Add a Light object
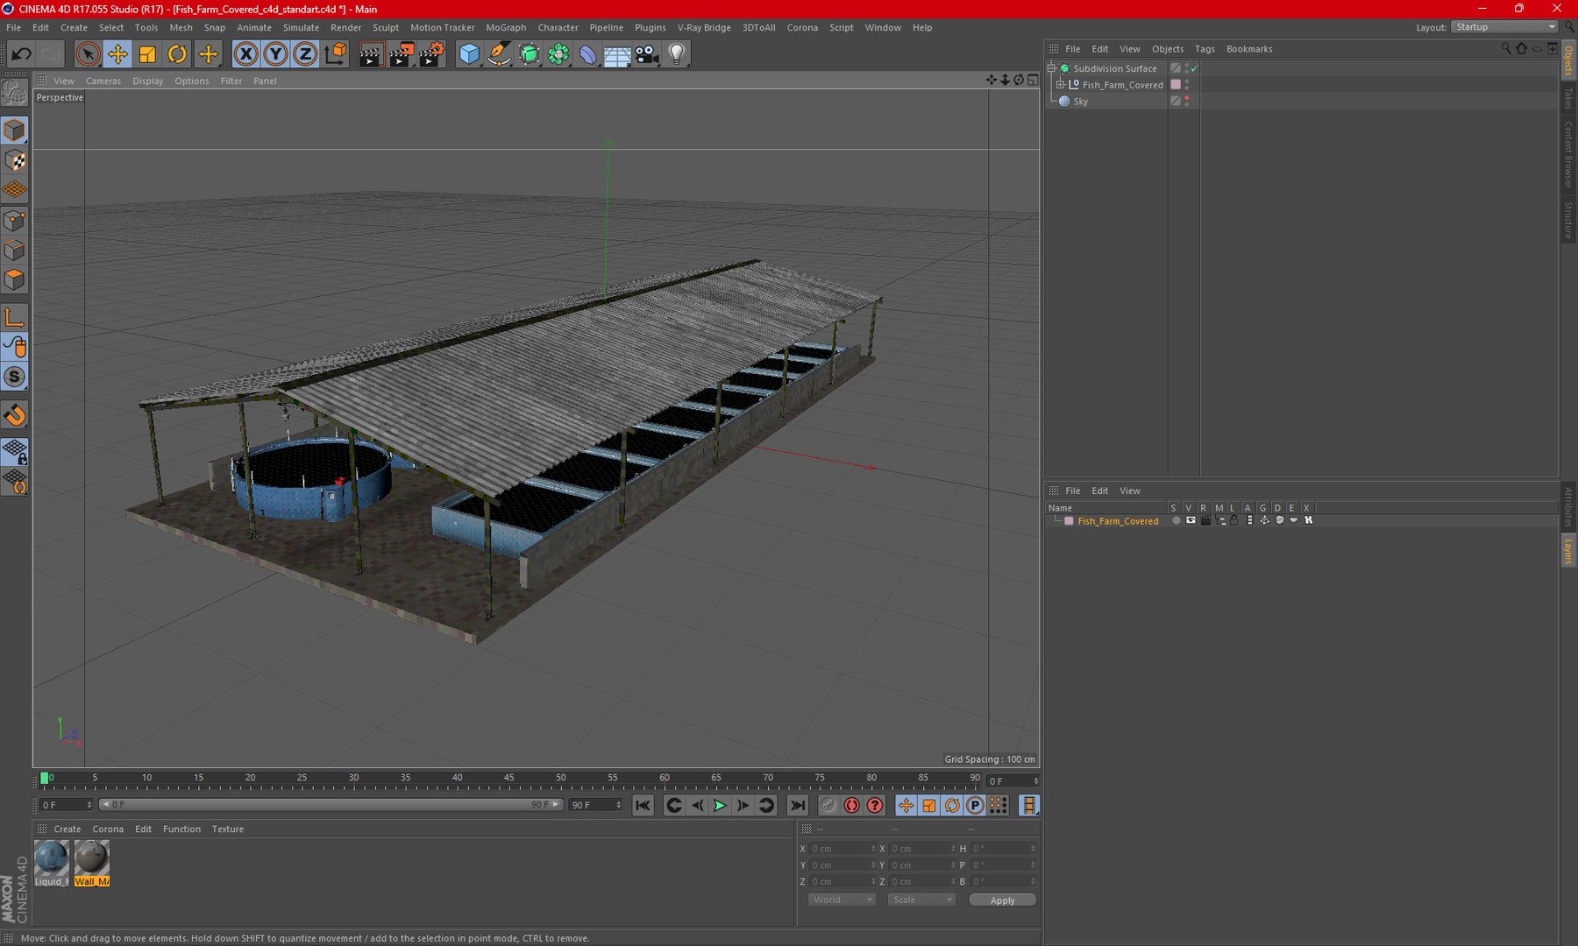The width and height of the screenshot is (1578, 946). 677,54
